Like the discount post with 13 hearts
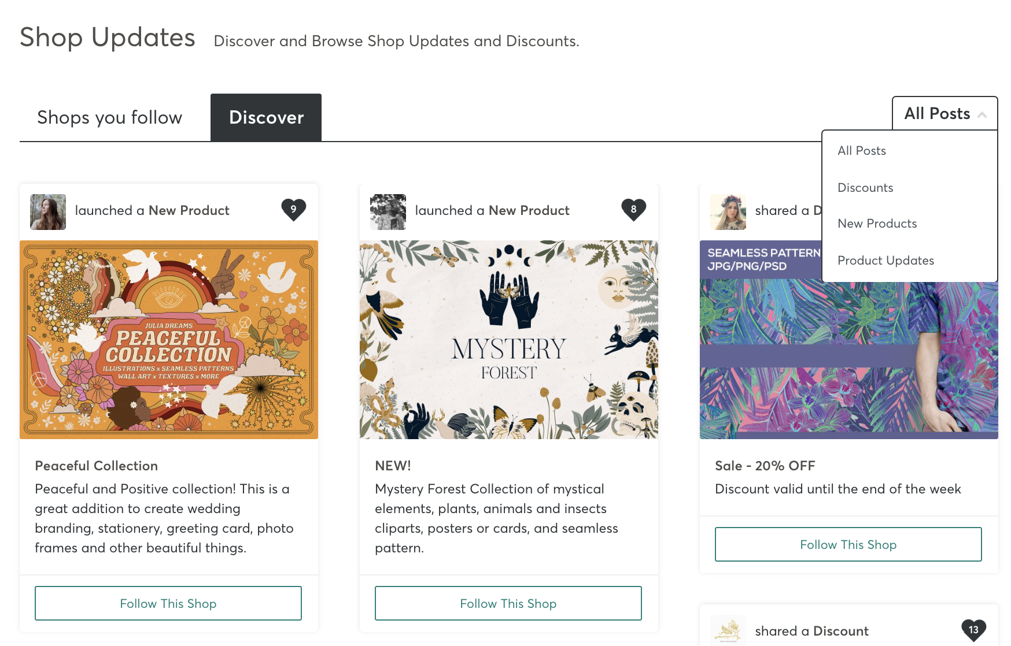The height and width of the screenshot is (646, 1011). tap(973, 630)
